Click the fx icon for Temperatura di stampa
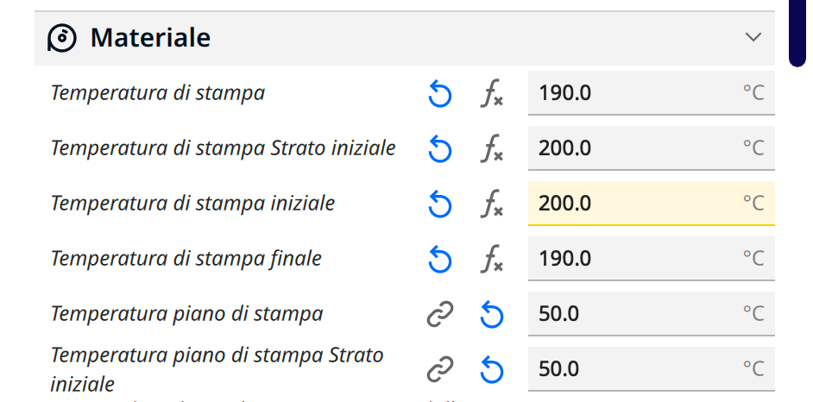This screenshot has height=402, width=813. click(492, 94)
